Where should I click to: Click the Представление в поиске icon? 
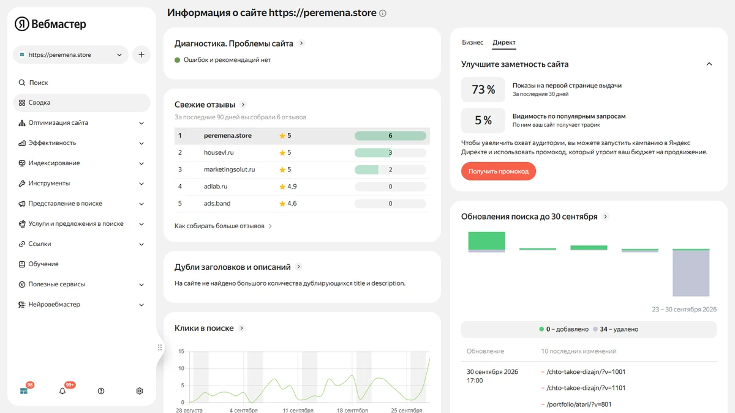22,204
